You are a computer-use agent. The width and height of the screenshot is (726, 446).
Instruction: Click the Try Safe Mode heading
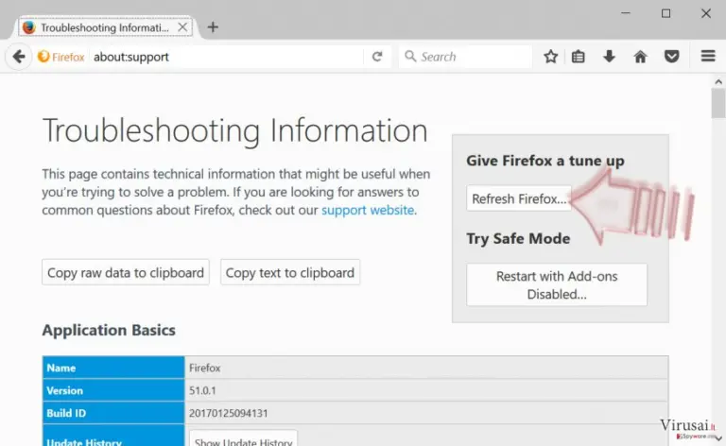[x=518, y=238]
